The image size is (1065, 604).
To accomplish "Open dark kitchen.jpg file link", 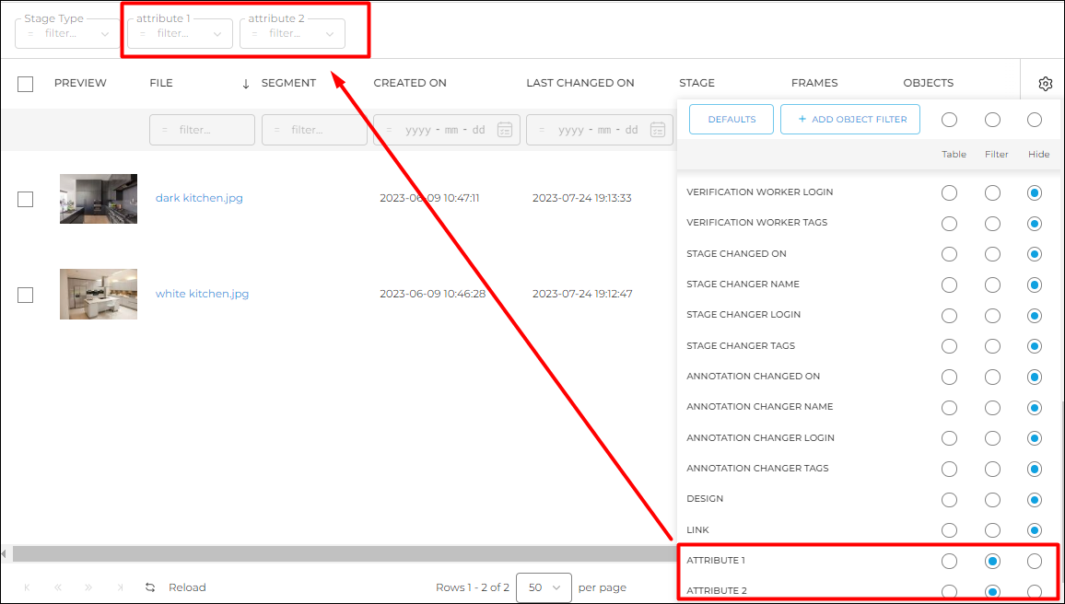I will (x=199, y=199).
